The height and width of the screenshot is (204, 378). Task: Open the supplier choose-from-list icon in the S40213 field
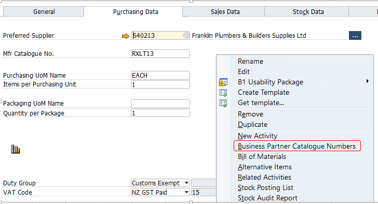186,35
